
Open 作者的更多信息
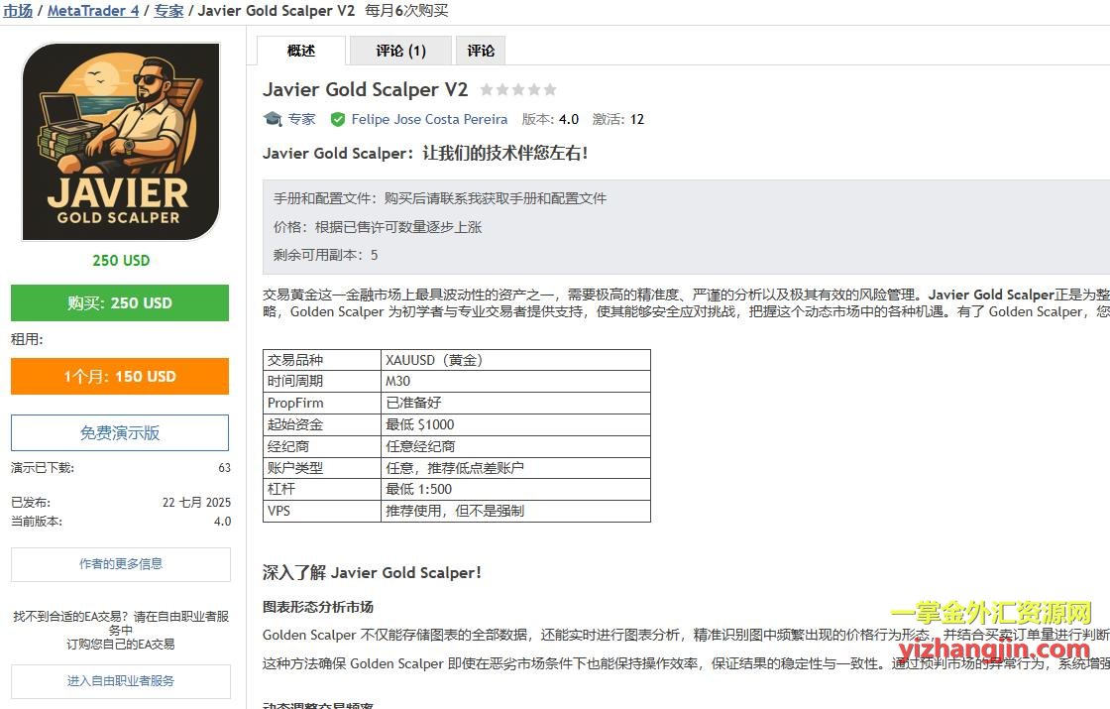point(120,564)
